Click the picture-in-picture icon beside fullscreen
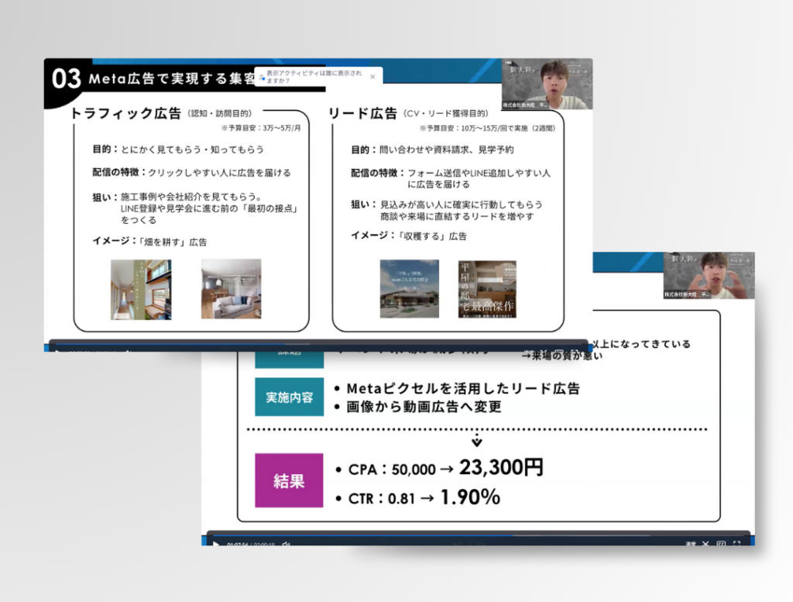The width and height of the screenshot is (793, 602). pyautogui.click(x=721, y=544)
